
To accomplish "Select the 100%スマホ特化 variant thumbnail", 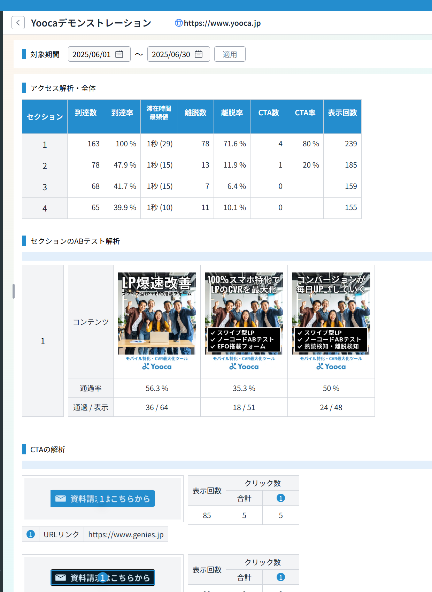I will coord(244,321).
